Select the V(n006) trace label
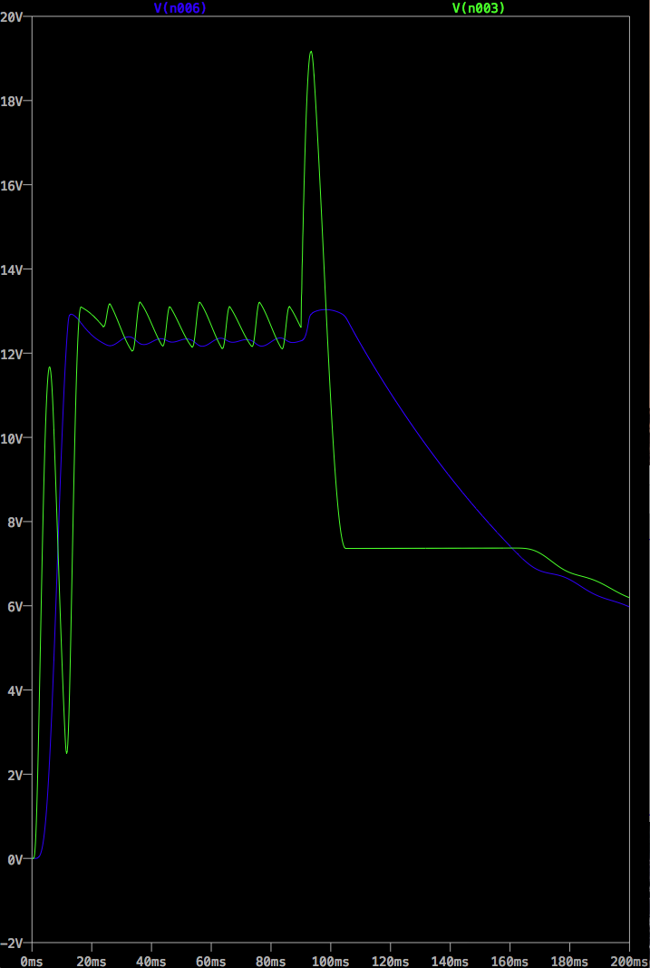 point(180,7)
